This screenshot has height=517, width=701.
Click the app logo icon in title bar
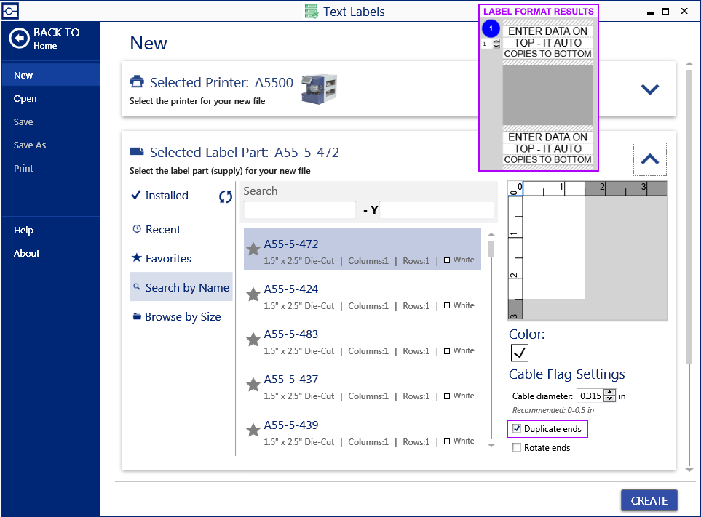coord(11,11)
